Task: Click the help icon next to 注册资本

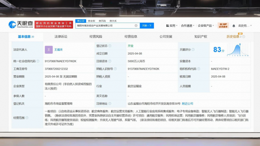Action: 110,61
